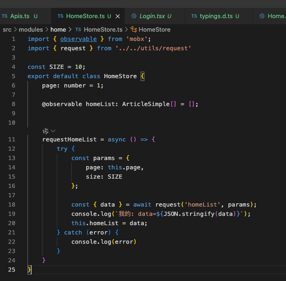The image size is (286, 281).
Task: Click React icon on Login.tsx tab
Action: (x=134, y=16)
